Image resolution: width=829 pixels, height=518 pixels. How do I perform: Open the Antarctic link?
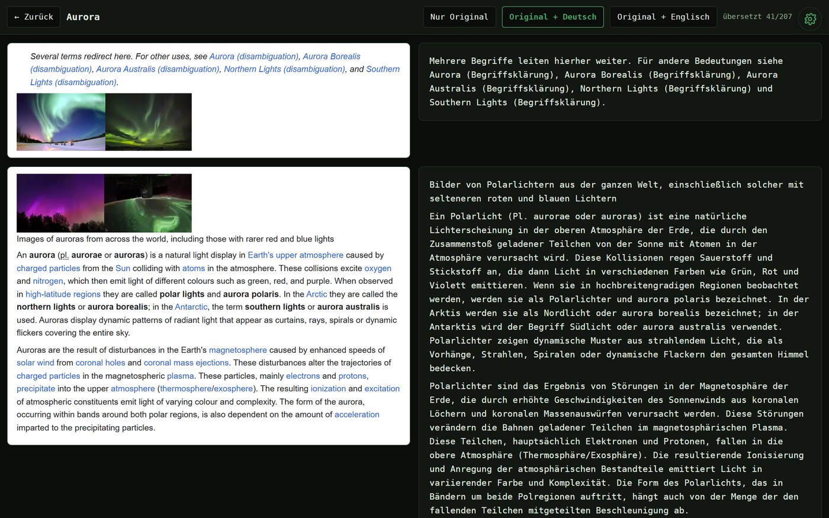coord(191,307)
